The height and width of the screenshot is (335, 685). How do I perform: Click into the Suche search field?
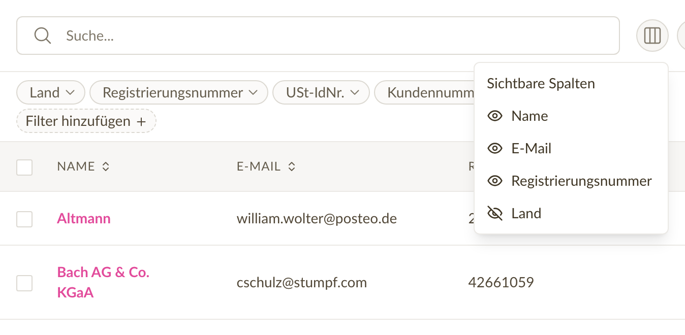pyautogui.click(x=318, y=36)
